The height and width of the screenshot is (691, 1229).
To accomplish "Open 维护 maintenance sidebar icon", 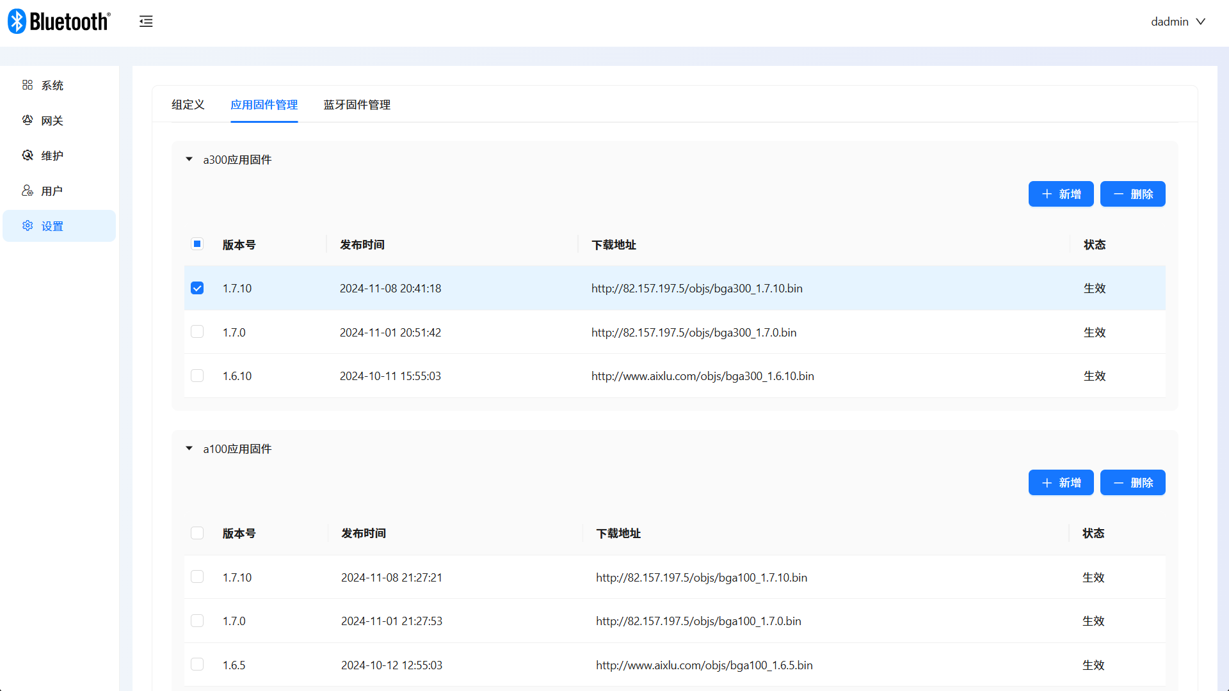I will tap(28, 155).
